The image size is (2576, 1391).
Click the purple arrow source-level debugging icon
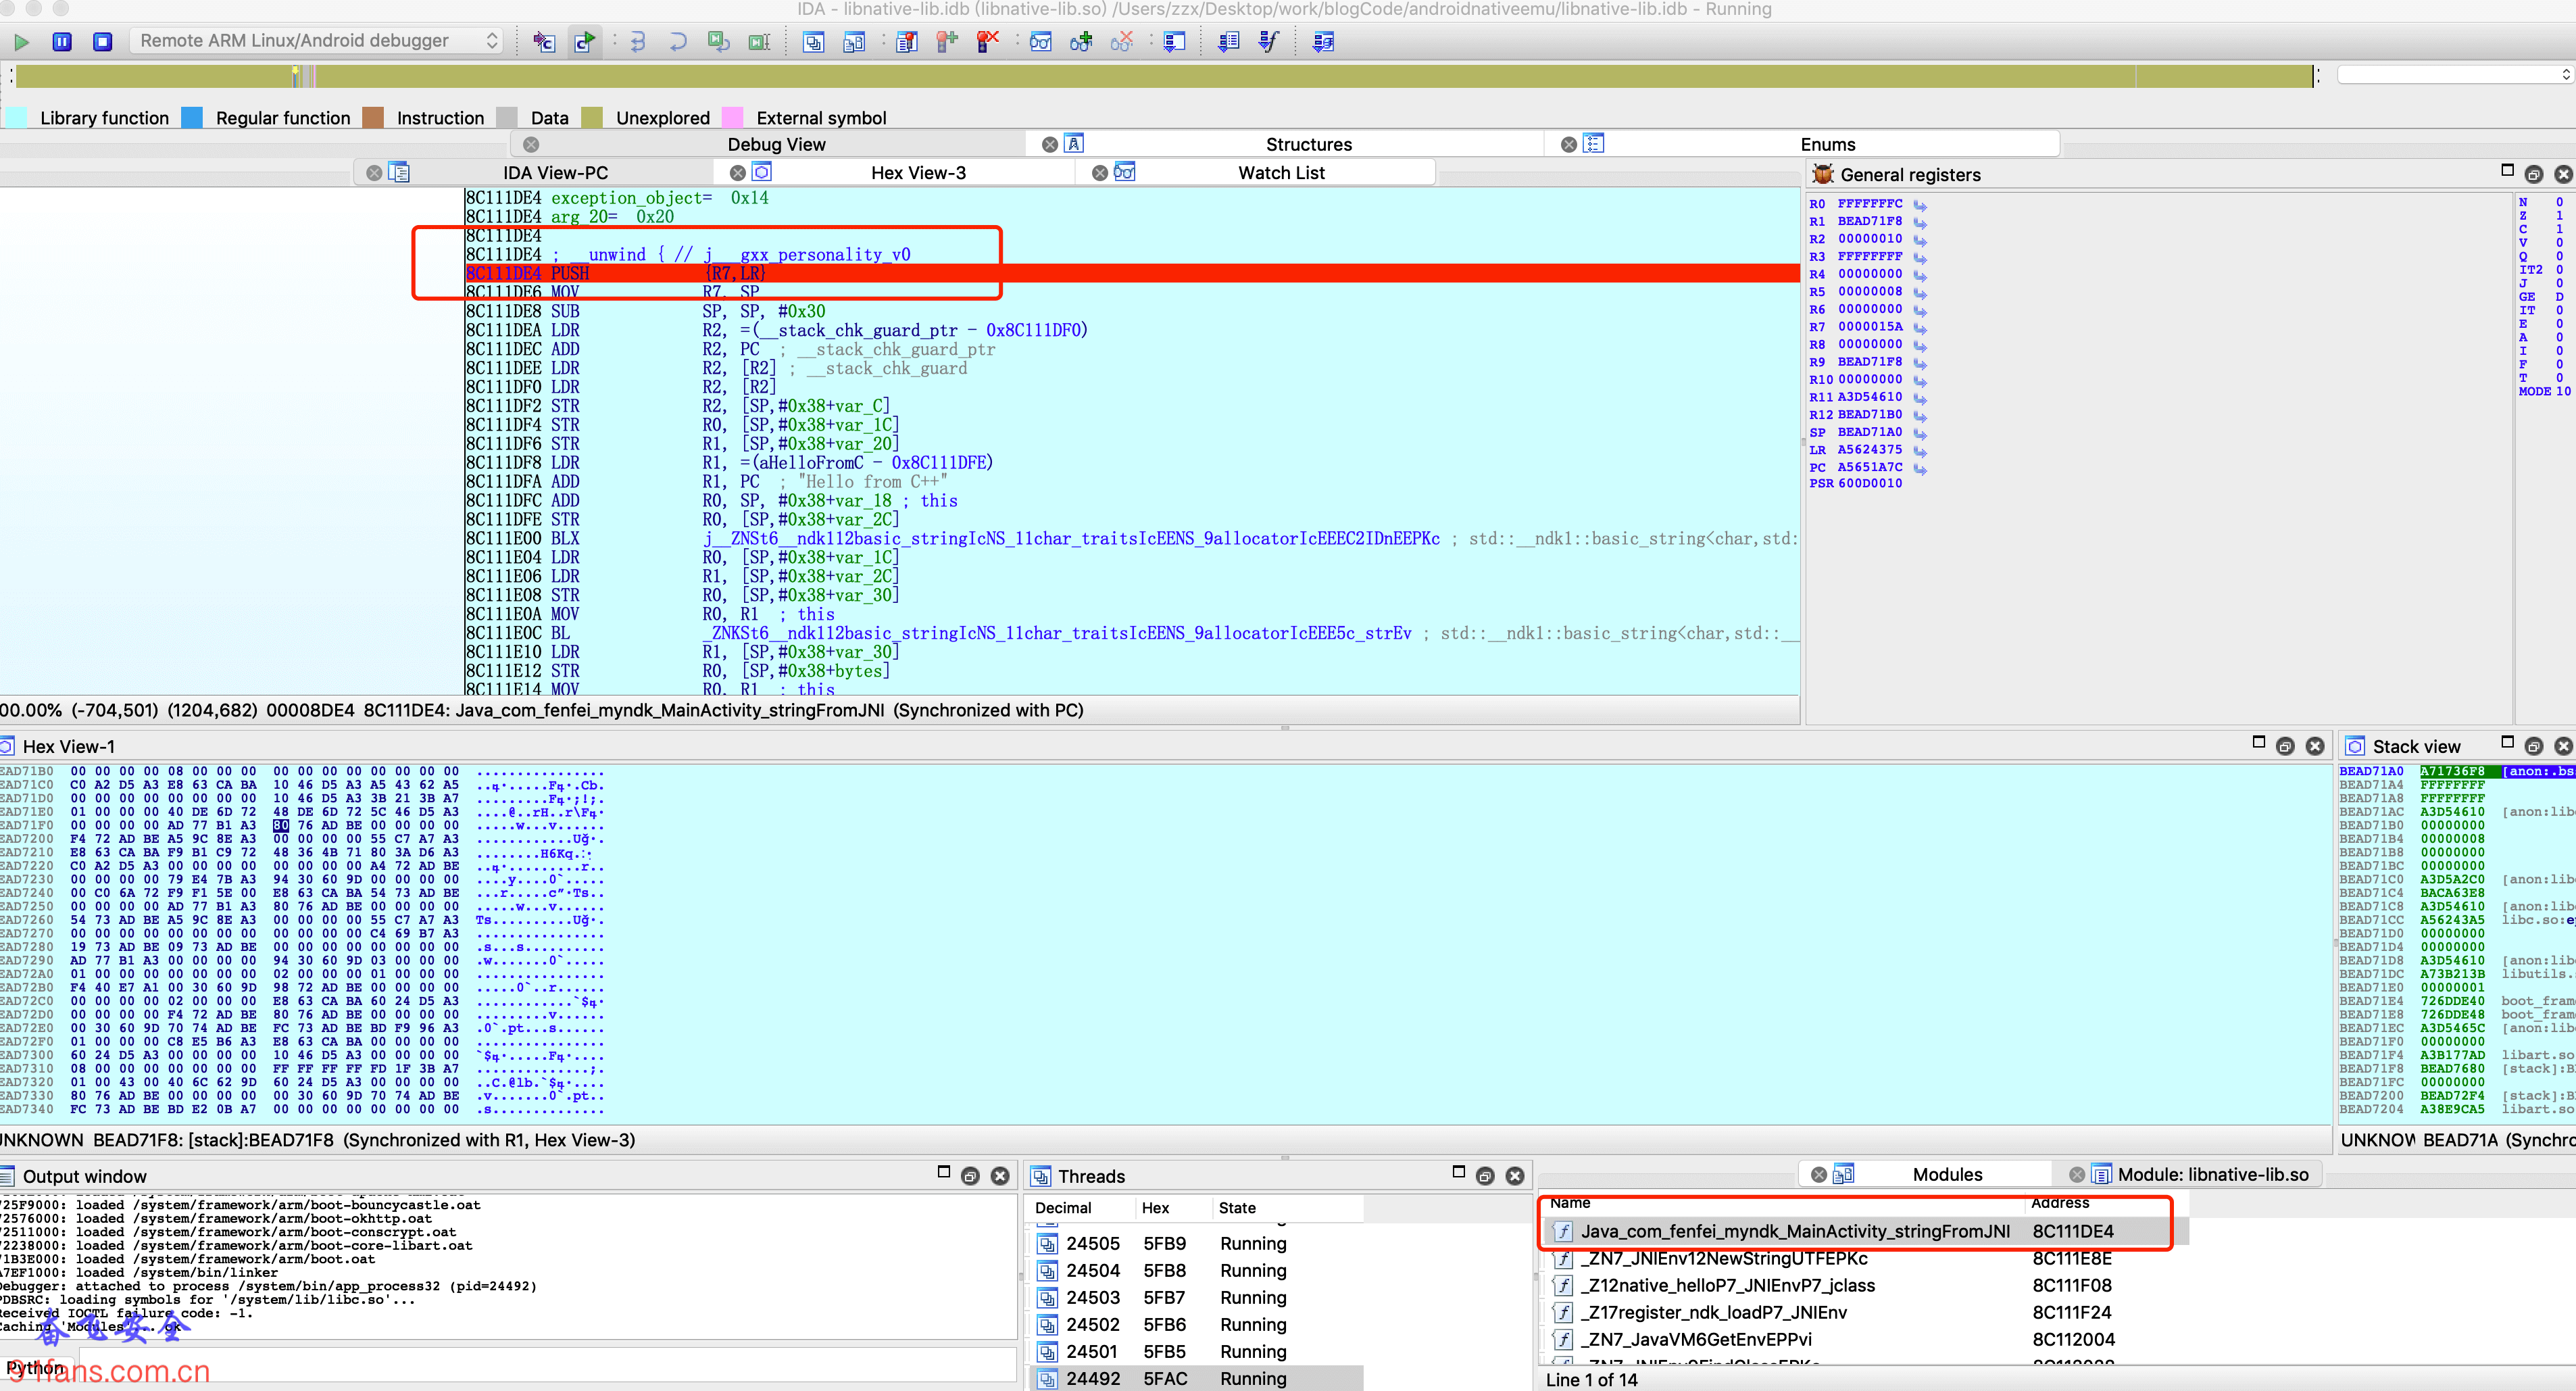pyautogui.click(x=544, y=42)
